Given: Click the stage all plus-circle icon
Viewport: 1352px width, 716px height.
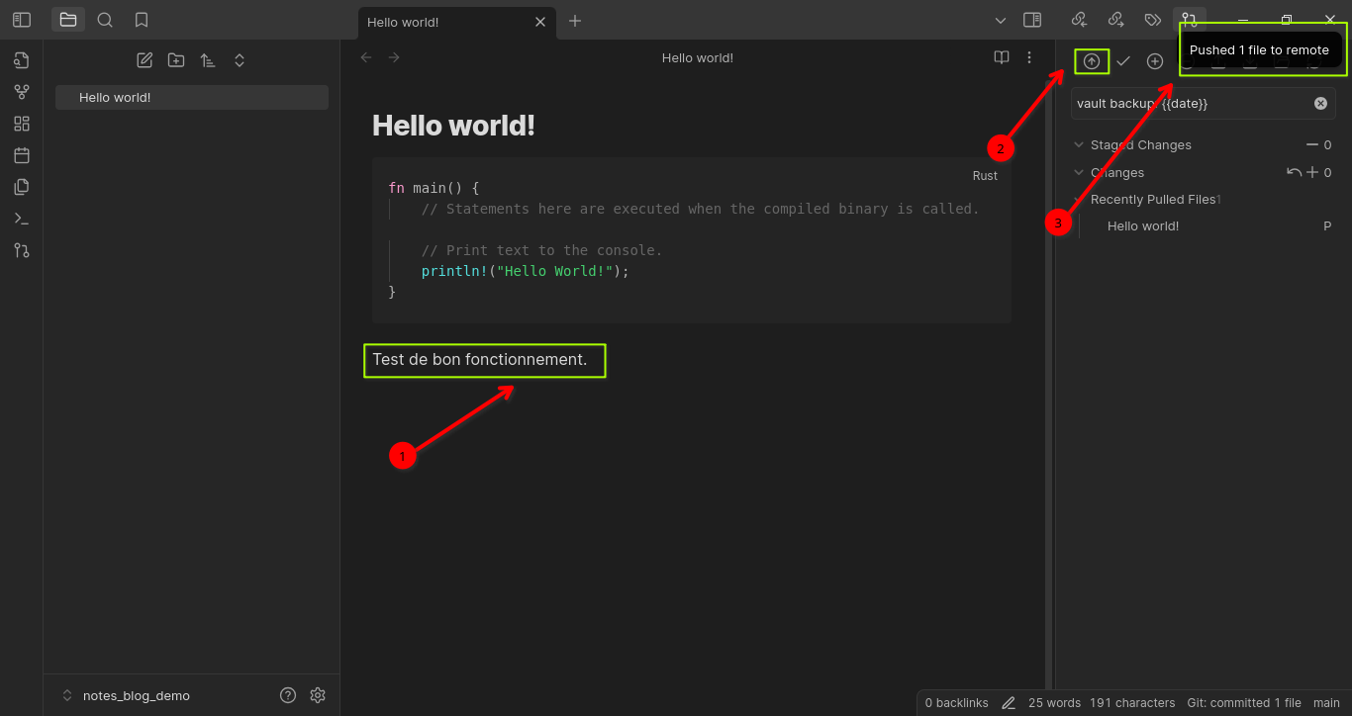Looking at the screenshot, I should click(x=1155, y=61).
